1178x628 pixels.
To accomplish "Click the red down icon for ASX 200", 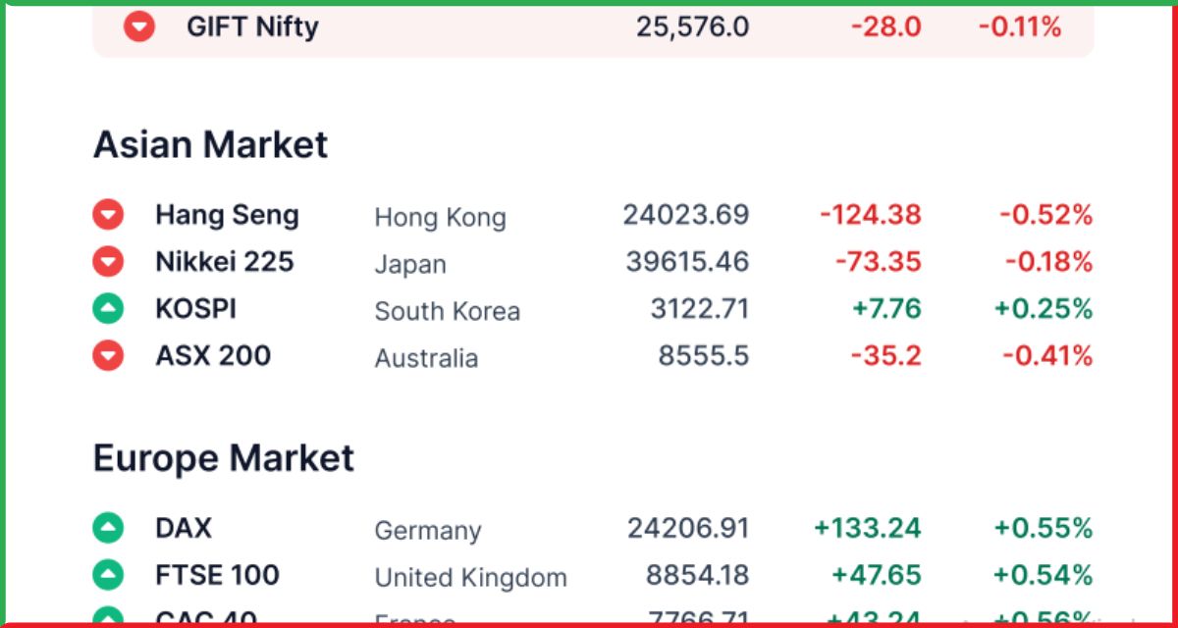I will click(x=108, y=355).
